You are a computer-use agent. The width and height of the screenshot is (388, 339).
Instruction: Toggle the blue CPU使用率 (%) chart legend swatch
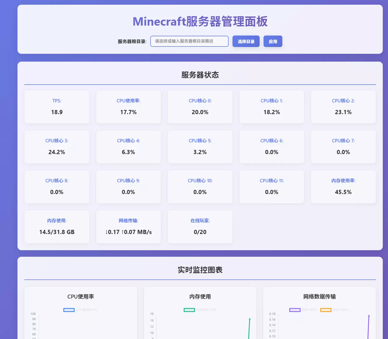69,310
